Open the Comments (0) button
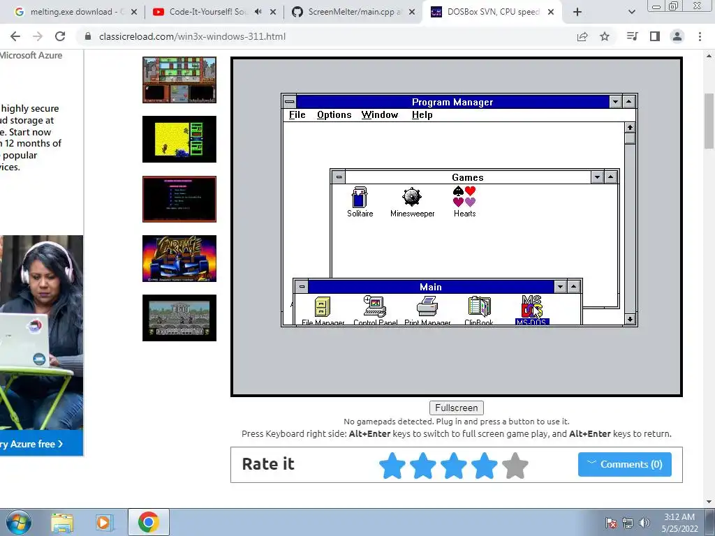This screenshot has width=715, height=536. coord(625,464)
